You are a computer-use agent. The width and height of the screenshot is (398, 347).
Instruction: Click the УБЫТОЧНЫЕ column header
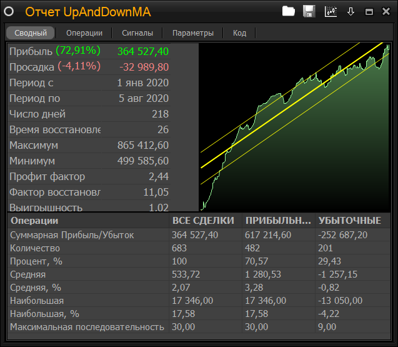(350, 221)
